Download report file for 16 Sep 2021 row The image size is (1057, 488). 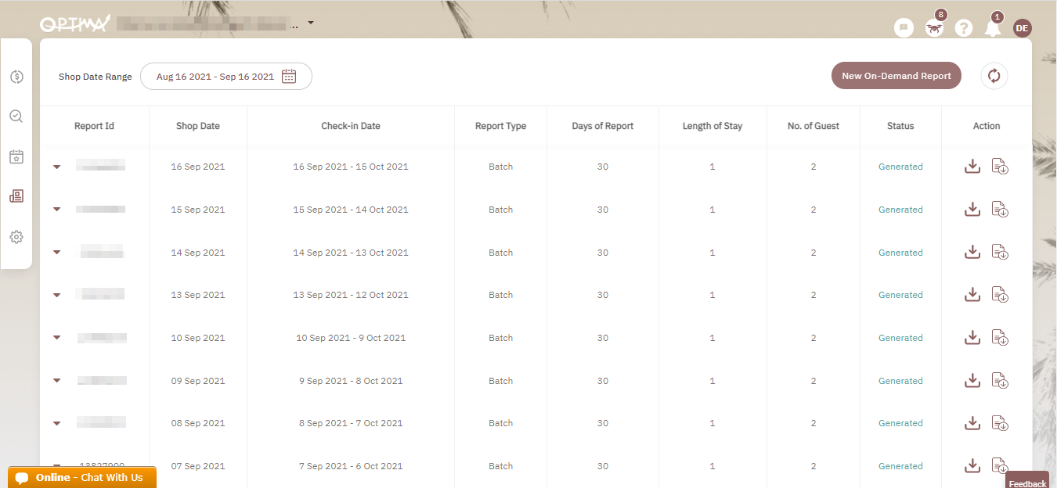(x=1000, y=167)
